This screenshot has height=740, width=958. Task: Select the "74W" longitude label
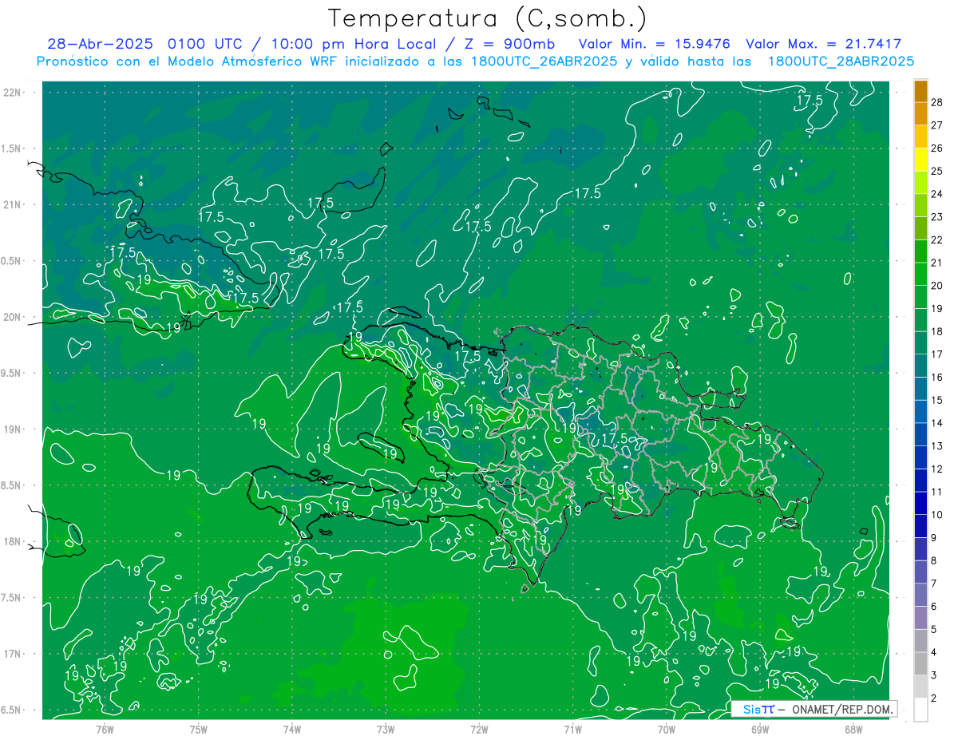coord(291,730)
